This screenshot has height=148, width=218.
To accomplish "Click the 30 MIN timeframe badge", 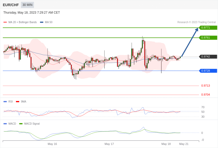I will pyautogui.click(x=27, y=5).
